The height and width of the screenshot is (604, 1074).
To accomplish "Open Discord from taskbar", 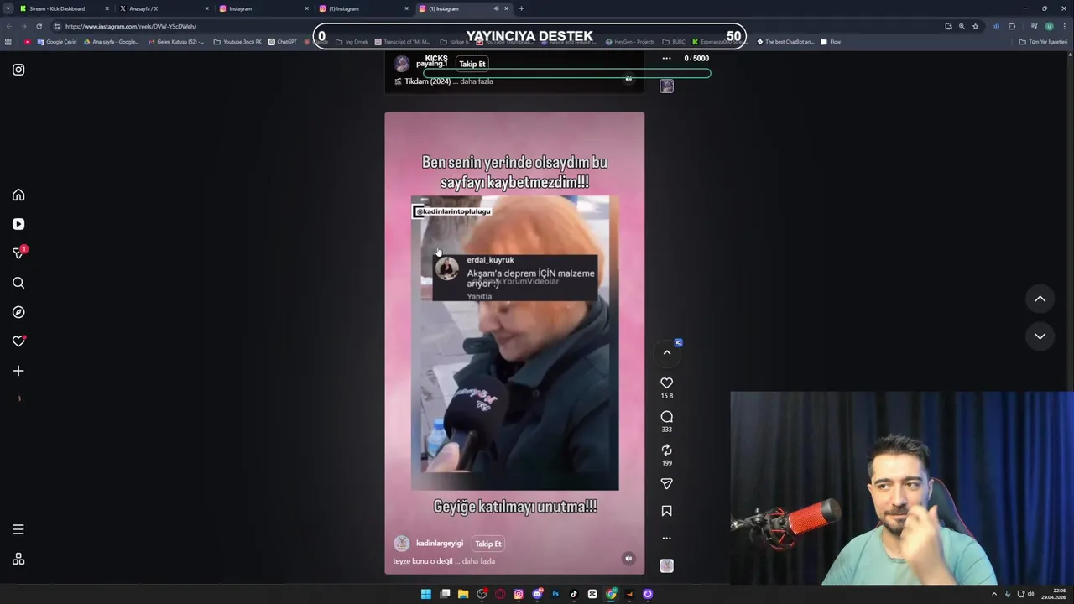I will tap(537, 594).
